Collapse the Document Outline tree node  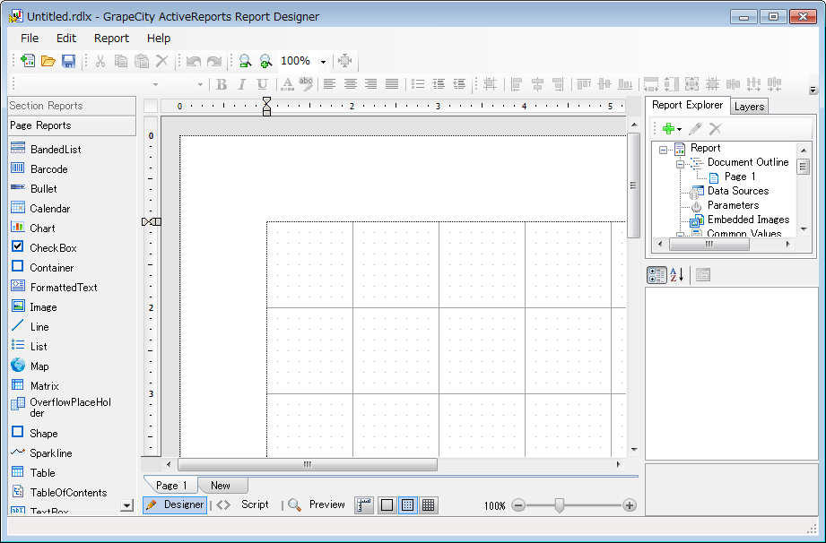tap(680, 164)
